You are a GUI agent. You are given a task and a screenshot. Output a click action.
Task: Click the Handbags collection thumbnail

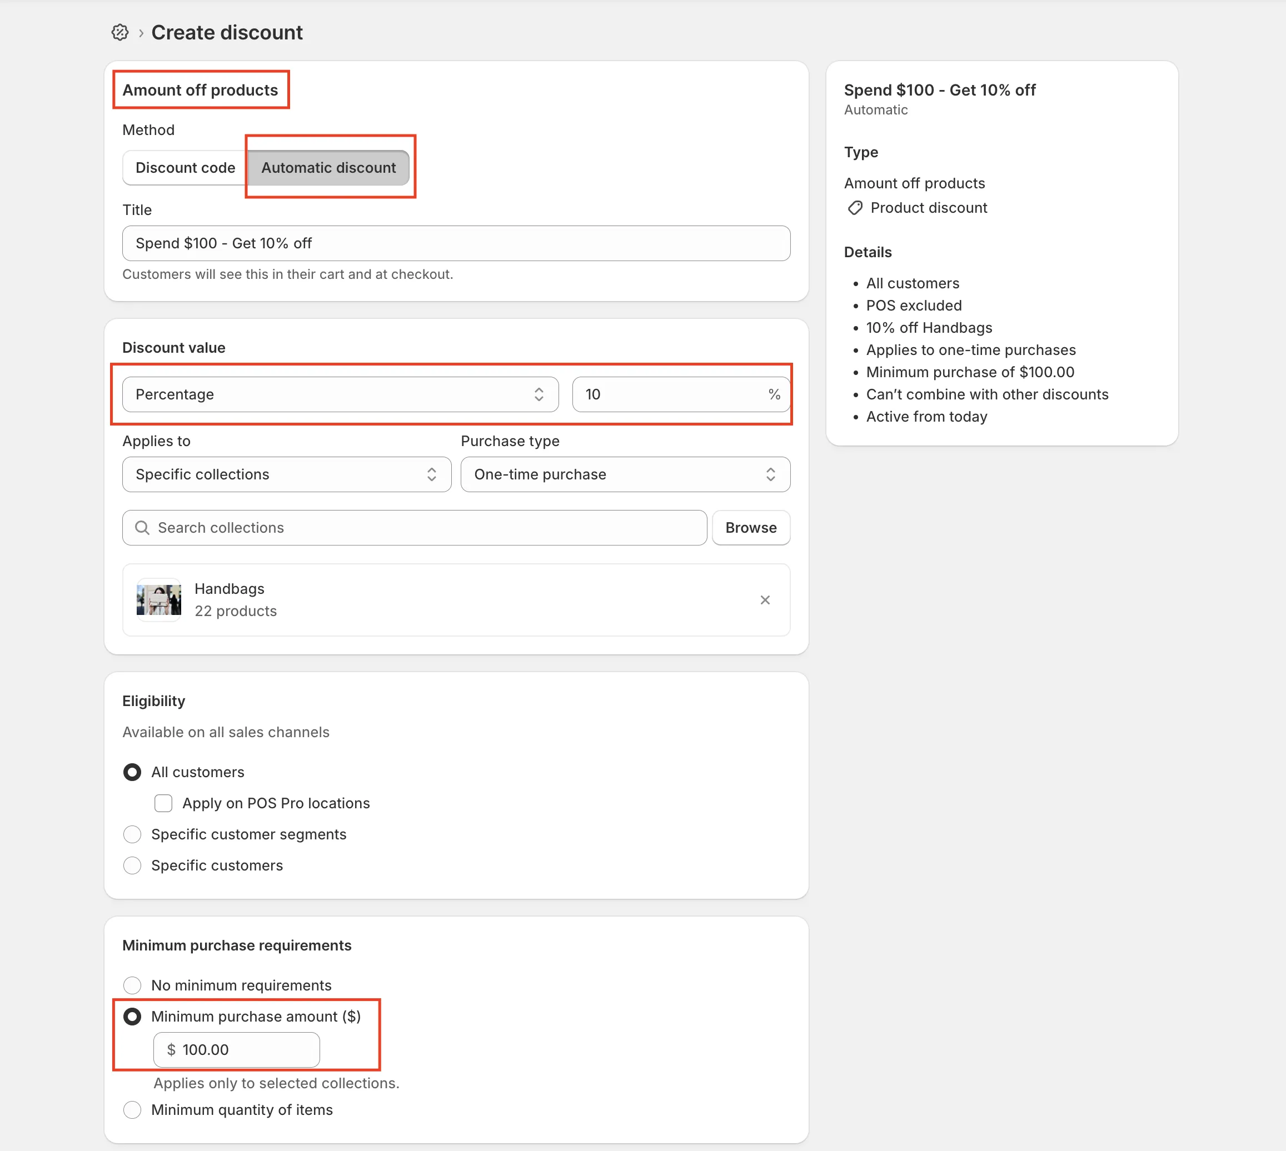tap(159, 599)
